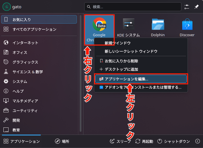Select the サイエンス & 数学 category
The image size is (203, 148).
tap(39, 72)
